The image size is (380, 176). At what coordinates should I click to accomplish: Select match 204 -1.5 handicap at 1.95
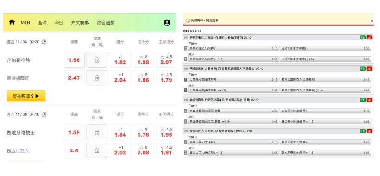tap(325, 153)
